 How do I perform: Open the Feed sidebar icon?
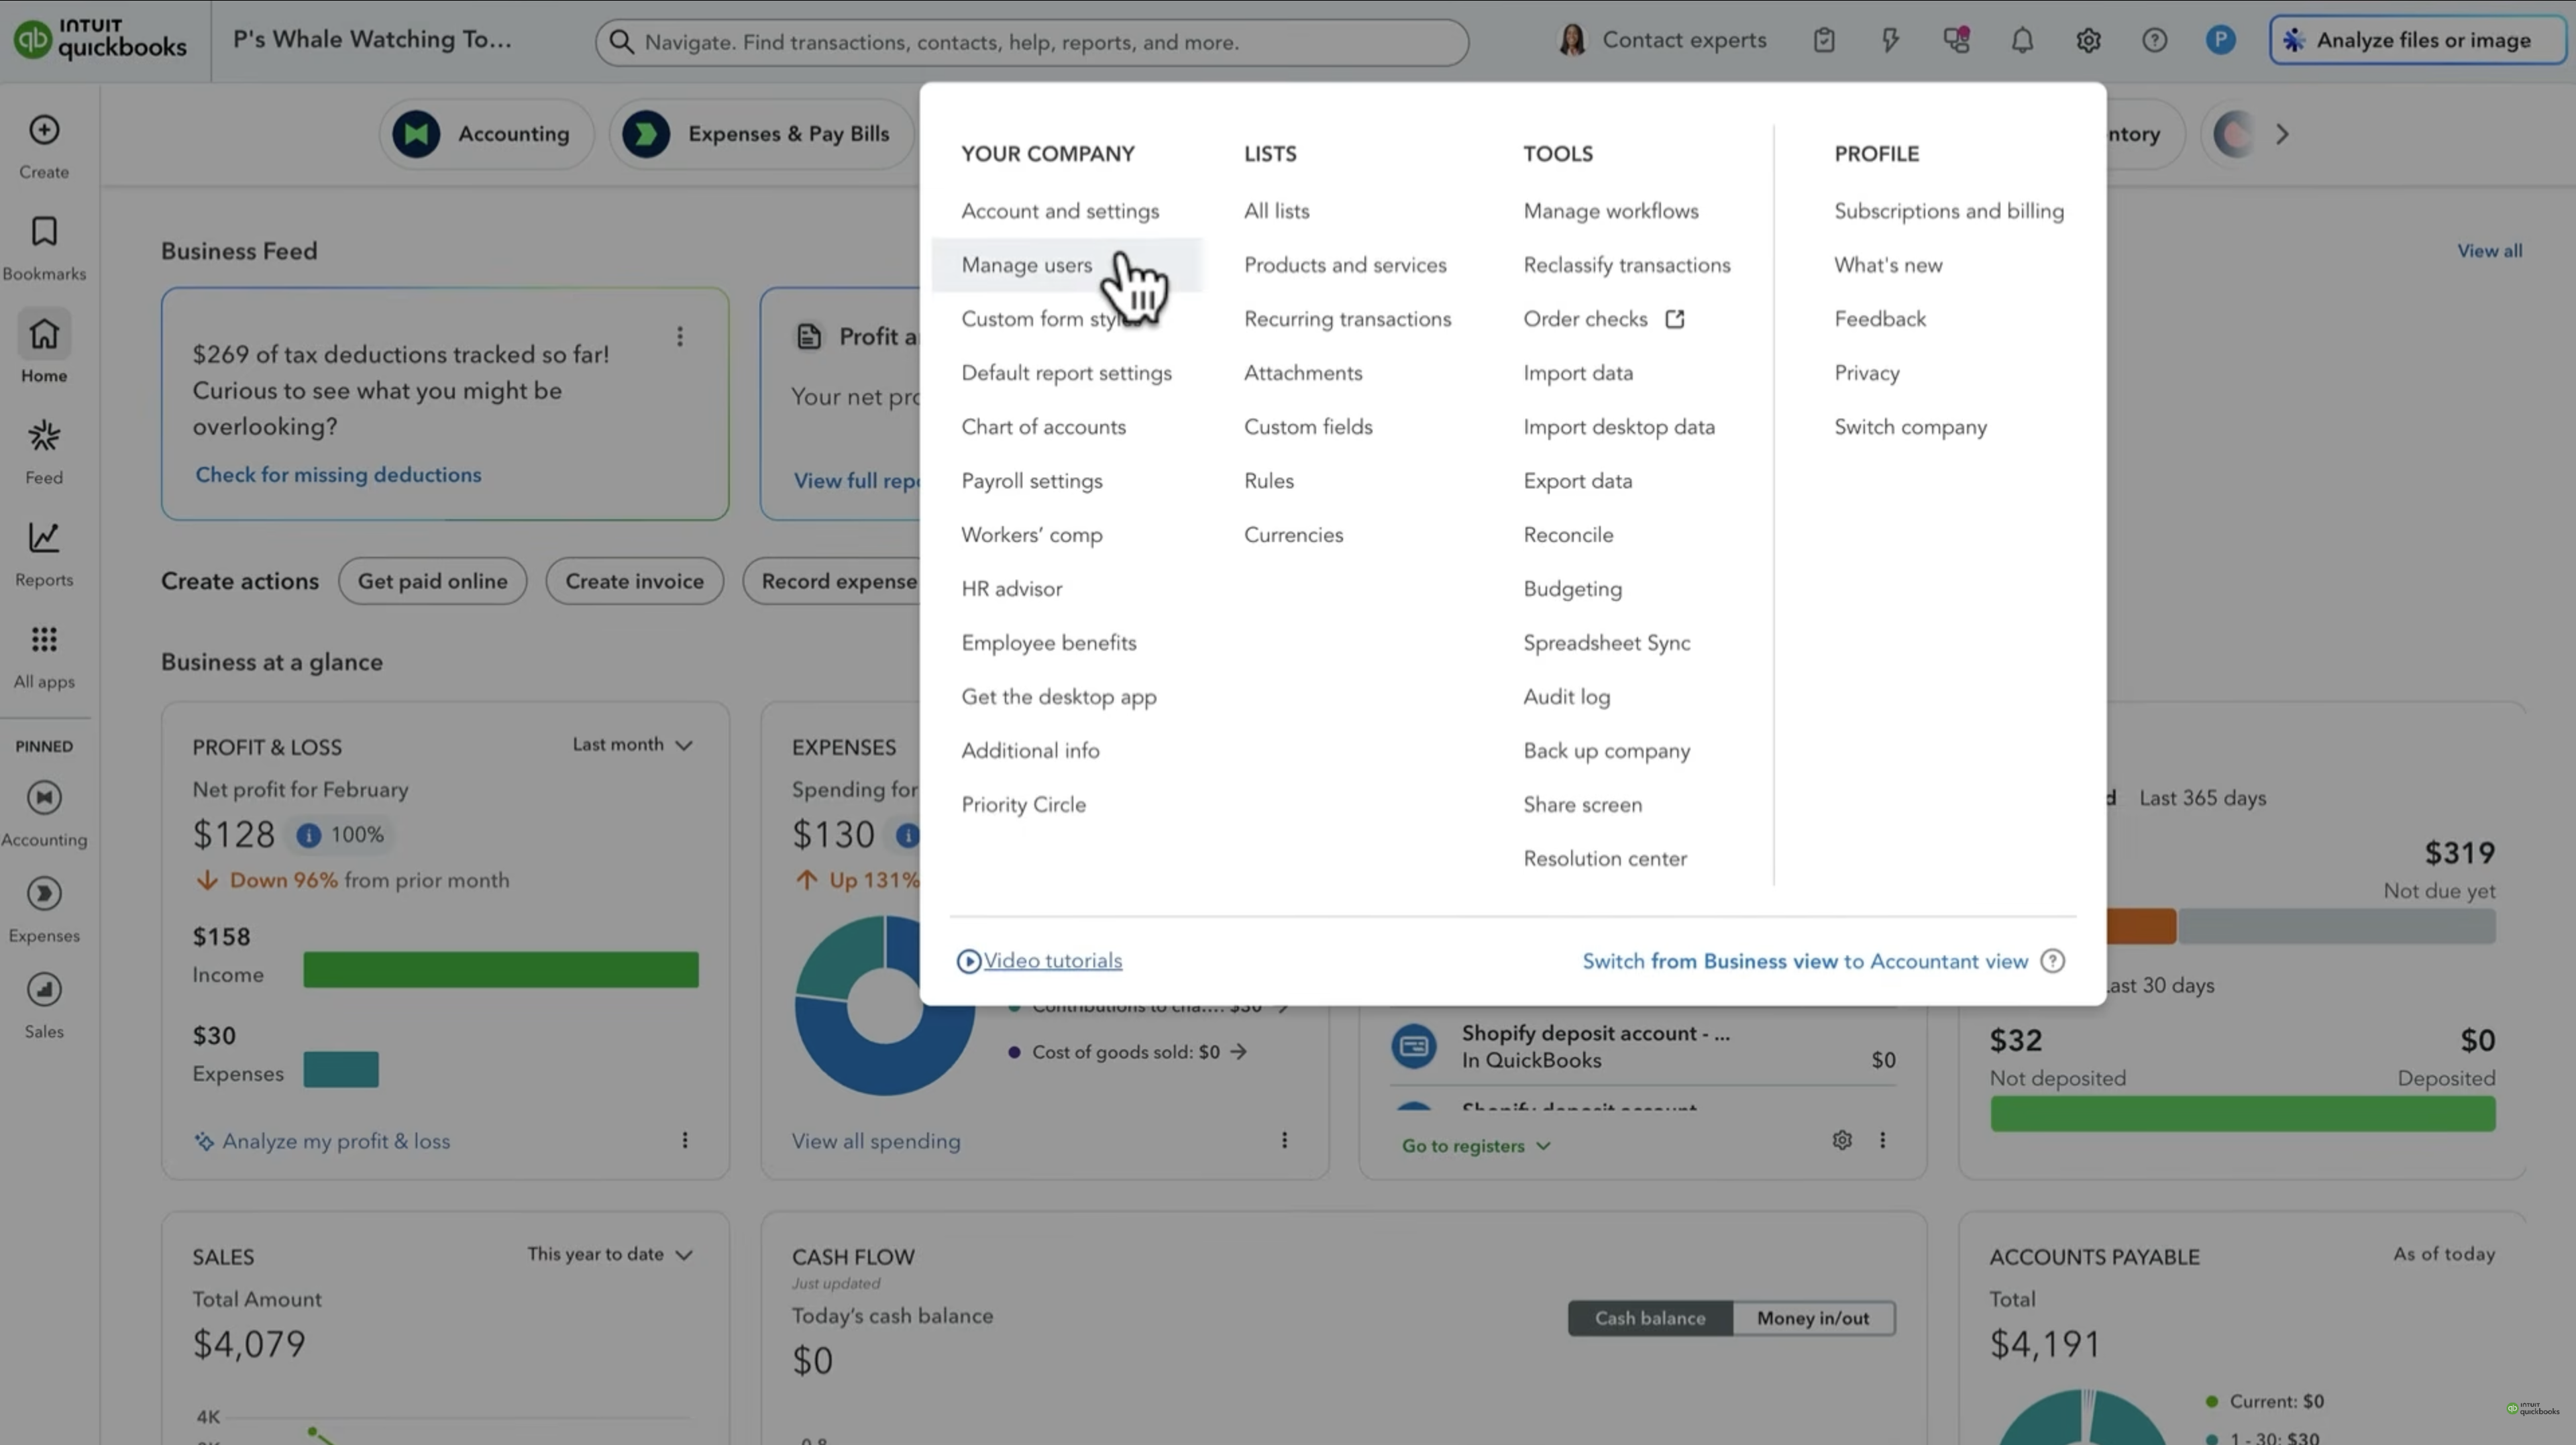coord(44,436)
